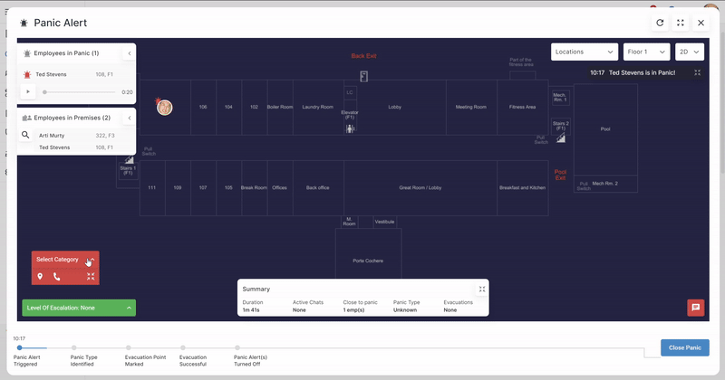Collapse the Employees in Panic panel
Image resolution: width=725 pixels, height=380 pixels.
pos(129,53)
